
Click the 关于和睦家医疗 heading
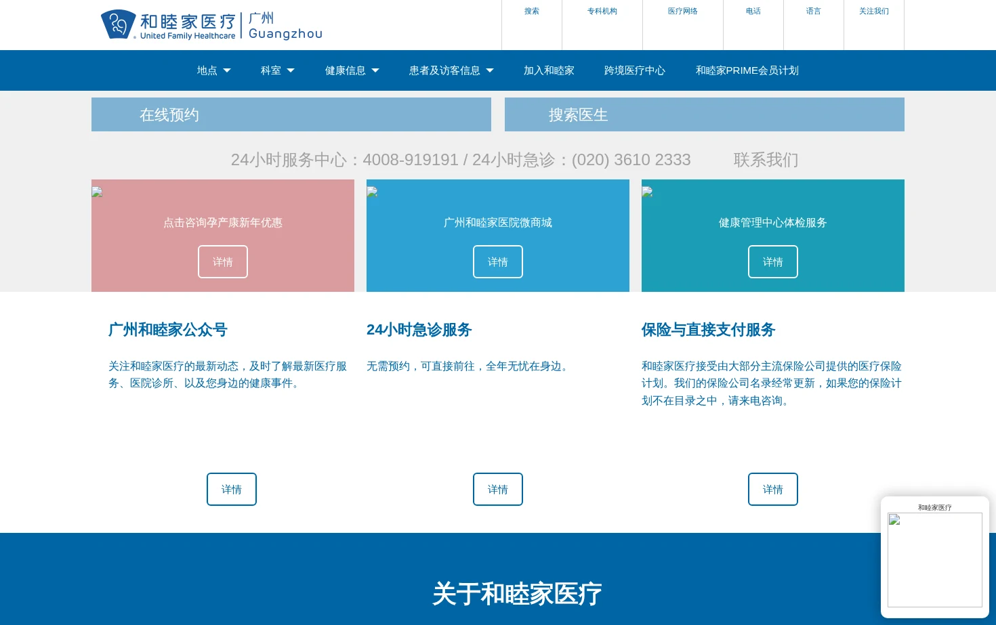pos(517,594)
